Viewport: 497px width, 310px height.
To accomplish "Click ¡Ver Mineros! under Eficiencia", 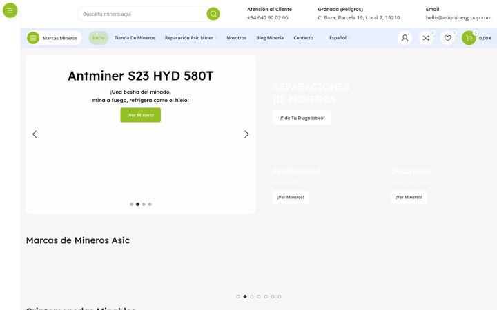I will click(x=409, y=197).
